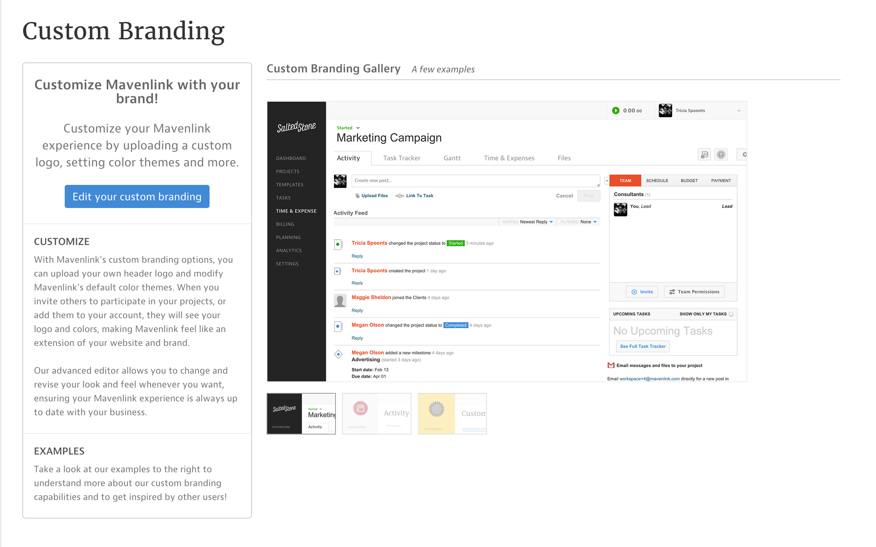Click the help question mark icon
The image size is (876, 547).
pyautogui.click(x=721, y=155)
